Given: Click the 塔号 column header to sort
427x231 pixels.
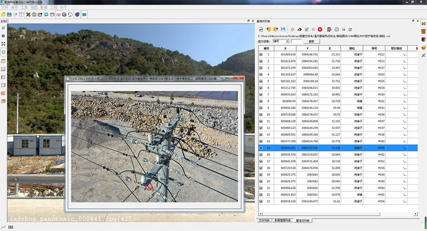Looking at the screenshot, I should (374, 49).
